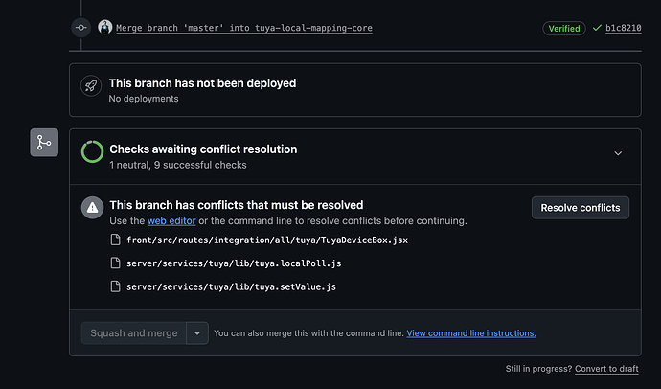The width and height of the screenshot is (661, 389).
Task: Open the 'Merge branch master' commit link
Action: tap(244, 28)
